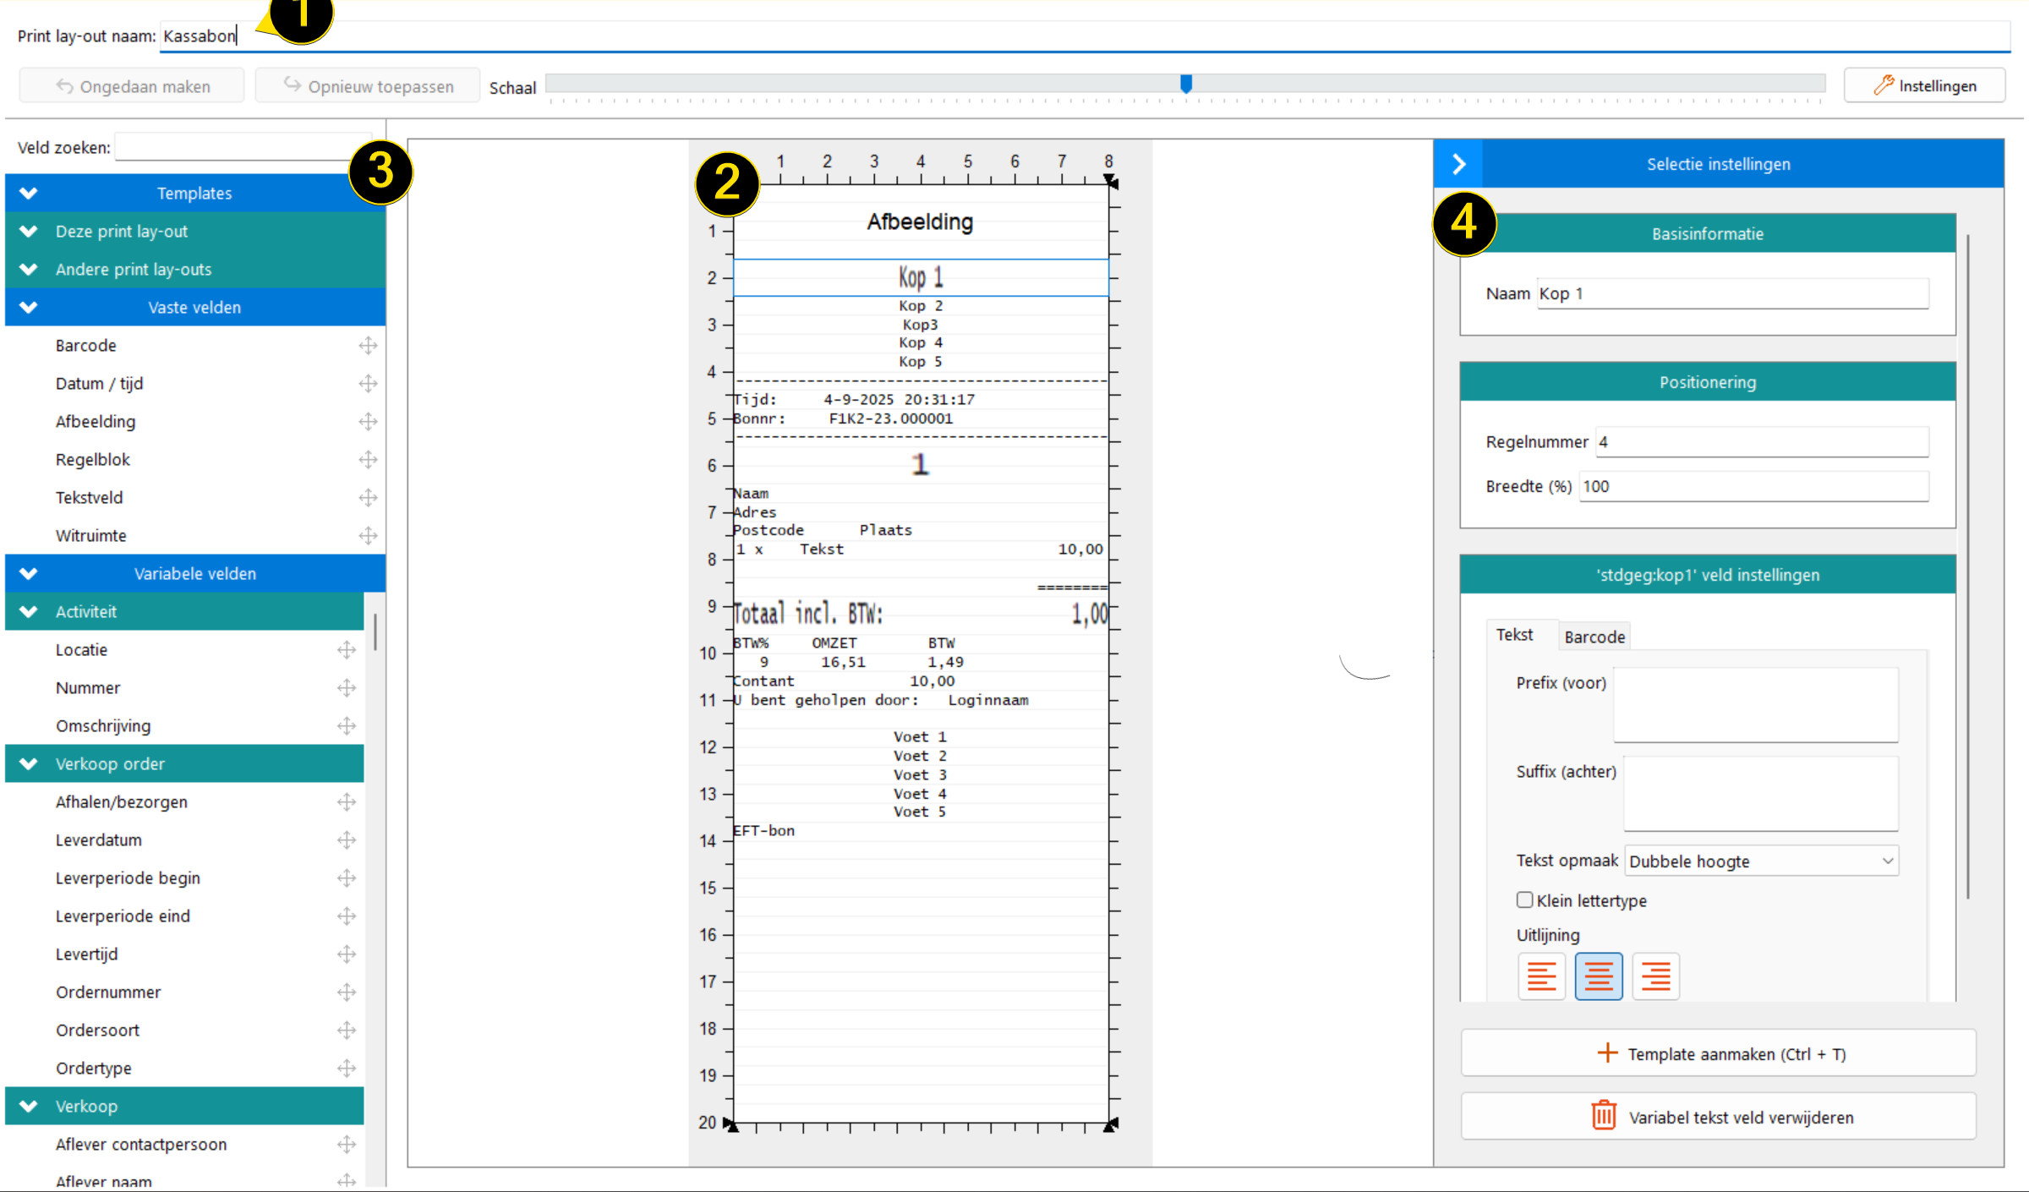The height and width of the screenshot is (1192, 2029).
Task: Select left text alignment icon
Action: (x=1541, y=976)
